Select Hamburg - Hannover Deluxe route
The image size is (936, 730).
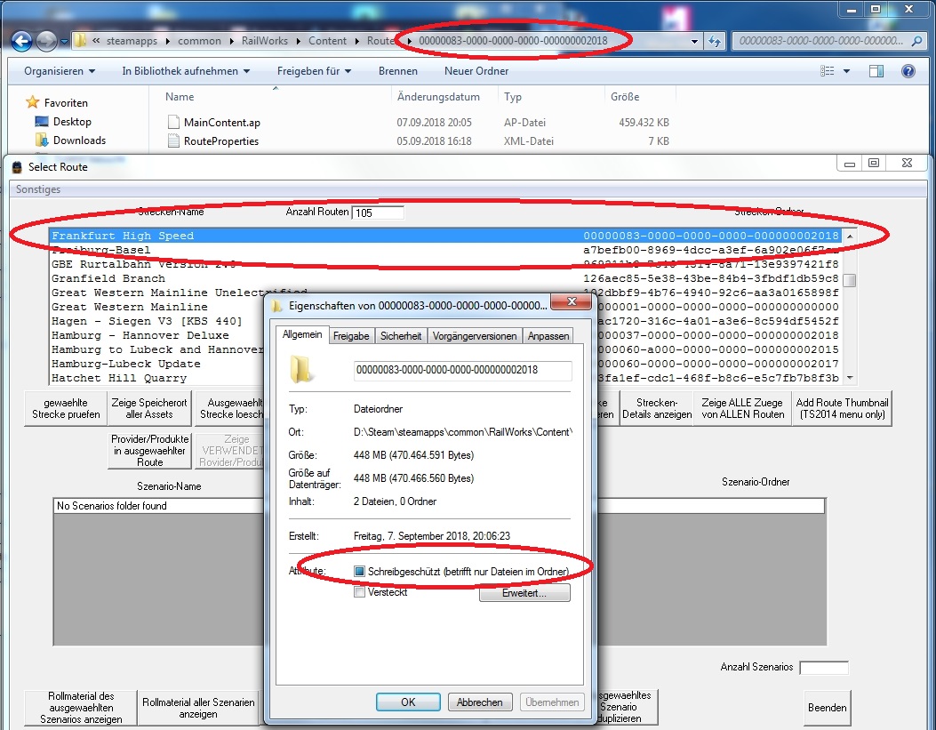tap(140, 335)
